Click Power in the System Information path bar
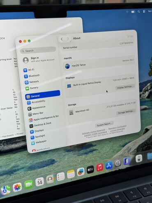This screenshot has height=203, width=152. point(20,134)
